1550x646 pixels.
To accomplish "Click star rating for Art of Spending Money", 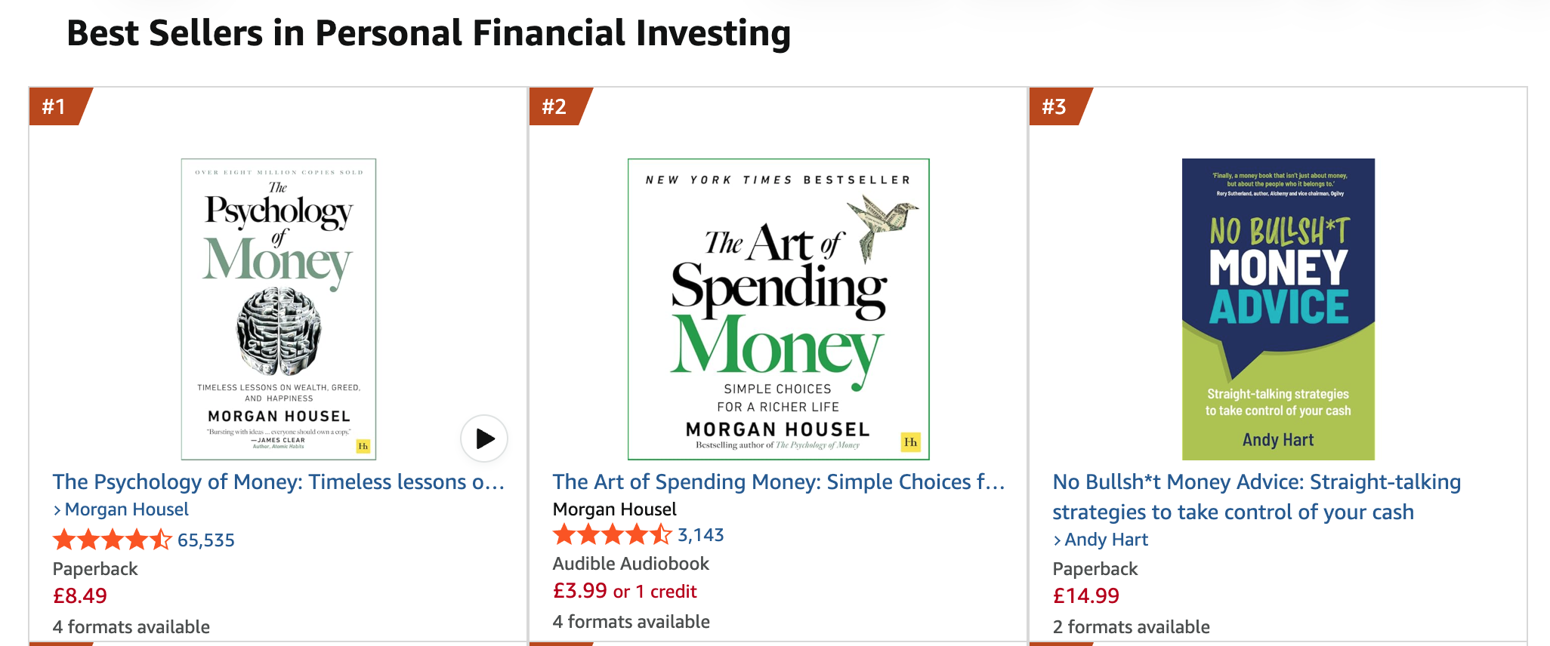I will (x=612, y=535).
